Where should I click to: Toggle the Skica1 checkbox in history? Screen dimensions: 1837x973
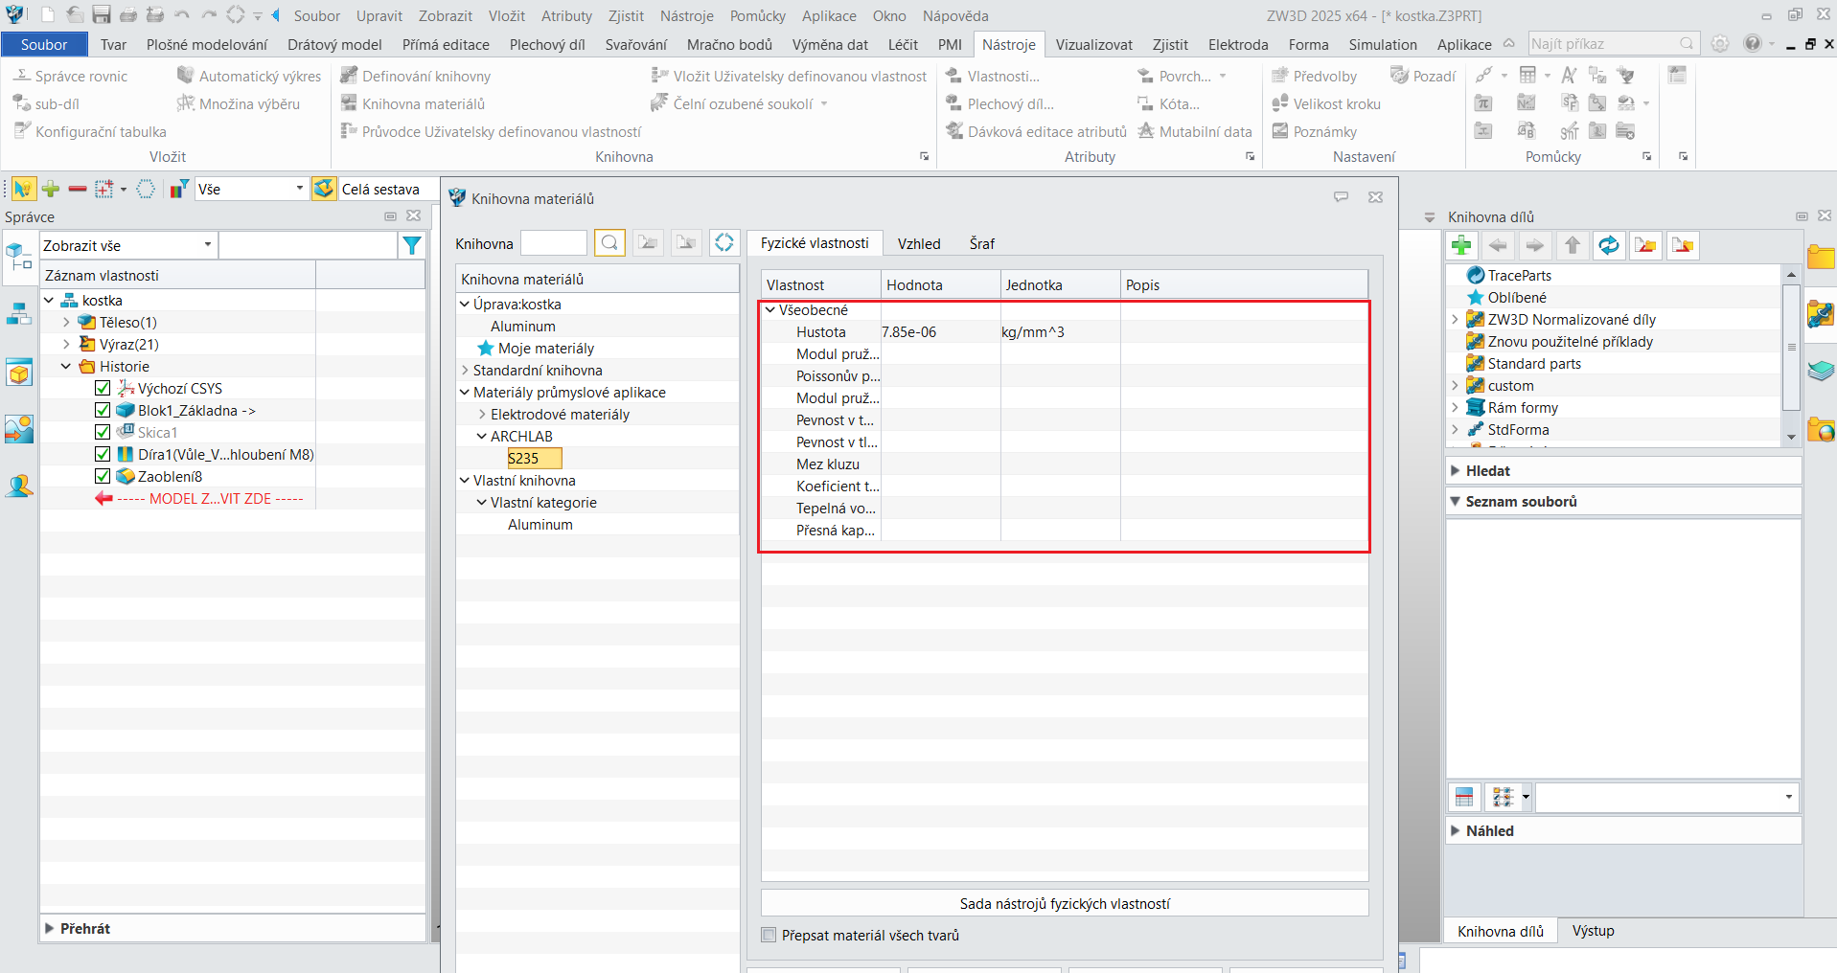pyautogui.click(x=103, y=433)
